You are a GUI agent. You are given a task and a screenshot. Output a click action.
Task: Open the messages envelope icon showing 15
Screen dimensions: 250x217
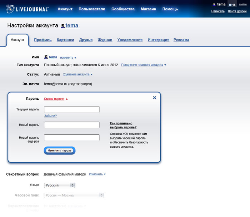pos(232,5)
